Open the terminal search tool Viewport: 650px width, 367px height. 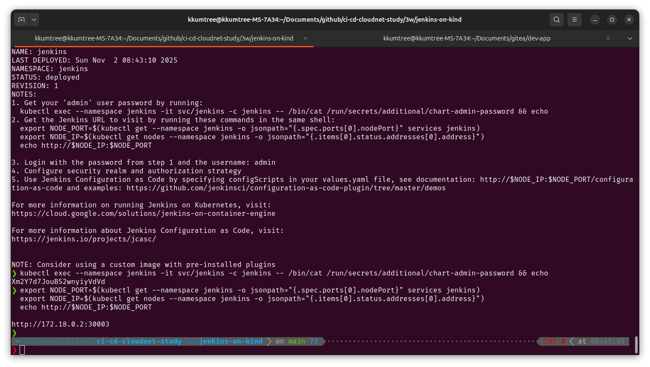coord(556,20)
